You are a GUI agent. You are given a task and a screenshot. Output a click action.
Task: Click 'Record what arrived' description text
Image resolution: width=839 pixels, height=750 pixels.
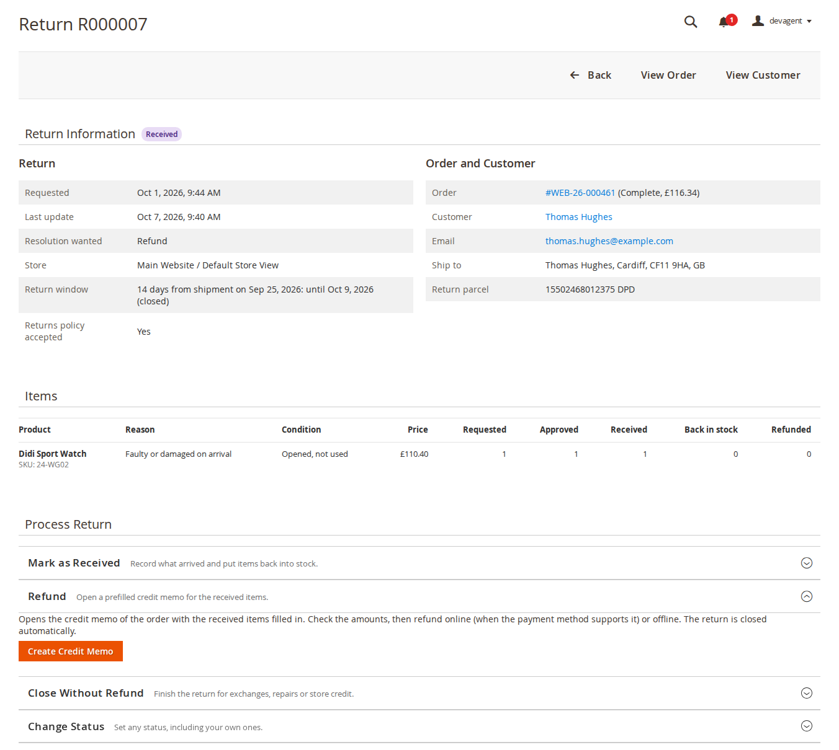tap(224, 563)
